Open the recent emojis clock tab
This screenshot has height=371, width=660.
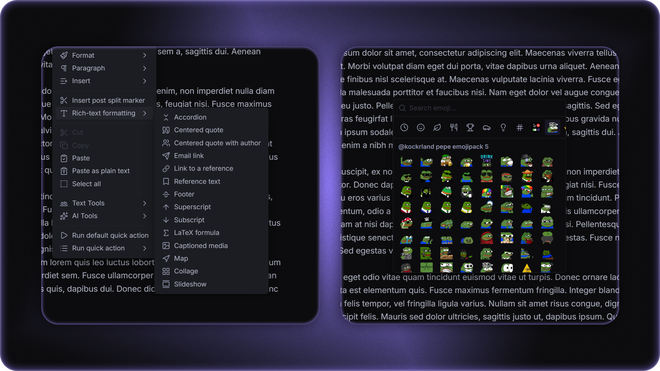(404, 127)
